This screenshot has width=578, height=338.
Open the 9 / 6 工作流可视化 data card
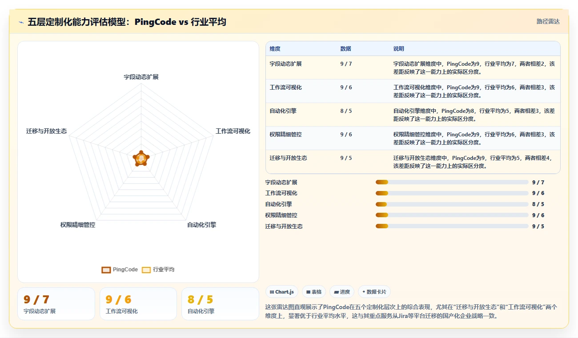[138, 304]
